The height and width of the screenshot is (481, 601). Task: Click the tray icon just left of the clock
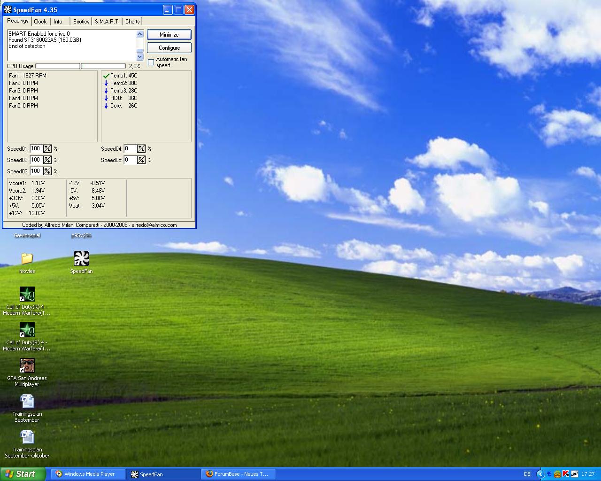574,474
